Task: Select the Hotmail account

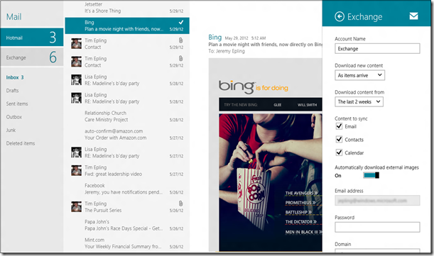Action: tap(32, 38)
